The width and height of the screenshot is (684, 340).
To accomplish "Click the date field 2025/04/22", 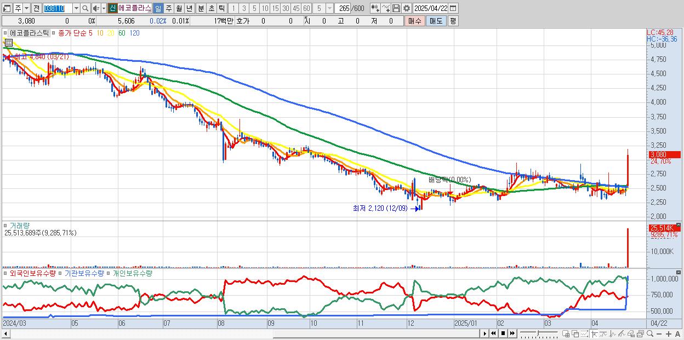I will [x=430, y=8].
